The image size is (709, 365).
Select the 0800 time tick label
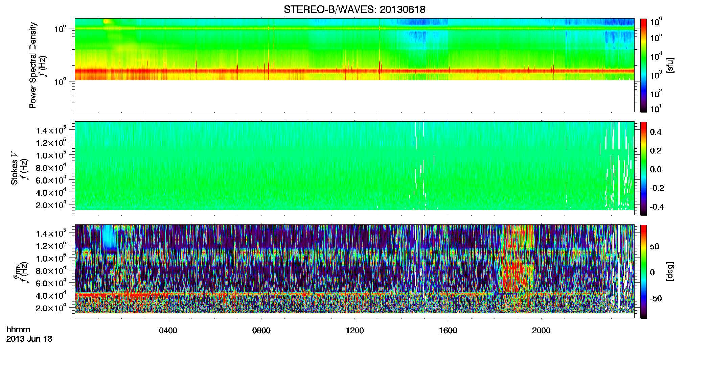[261, 331]
